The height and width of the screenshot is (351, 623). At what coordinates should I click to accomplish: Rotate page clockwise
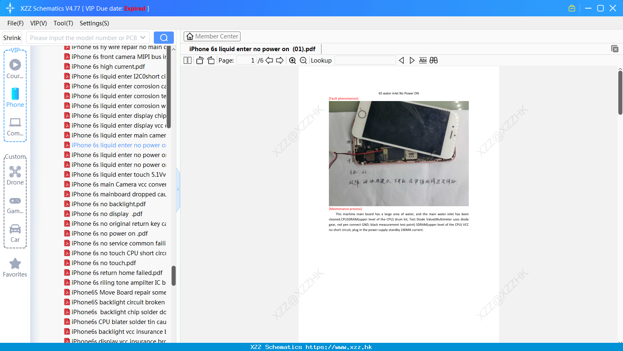[x=211, y=61]
